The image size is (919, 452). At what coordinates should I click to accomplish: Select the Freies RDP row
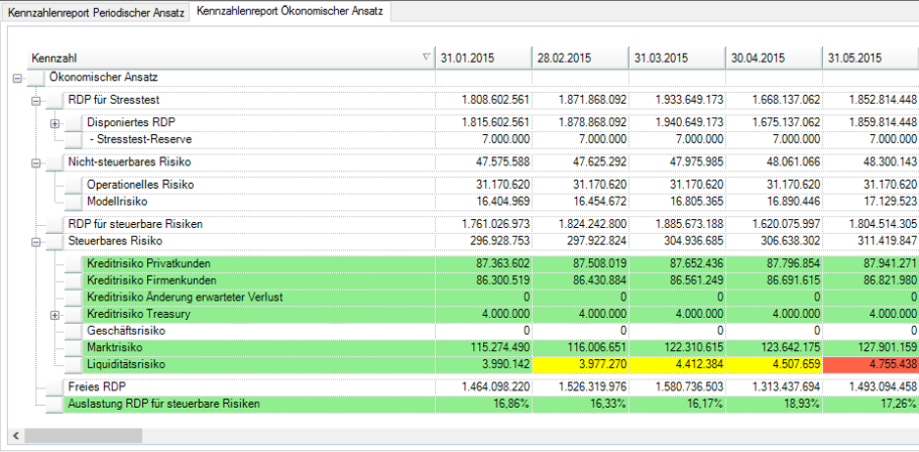click(95, 386)
